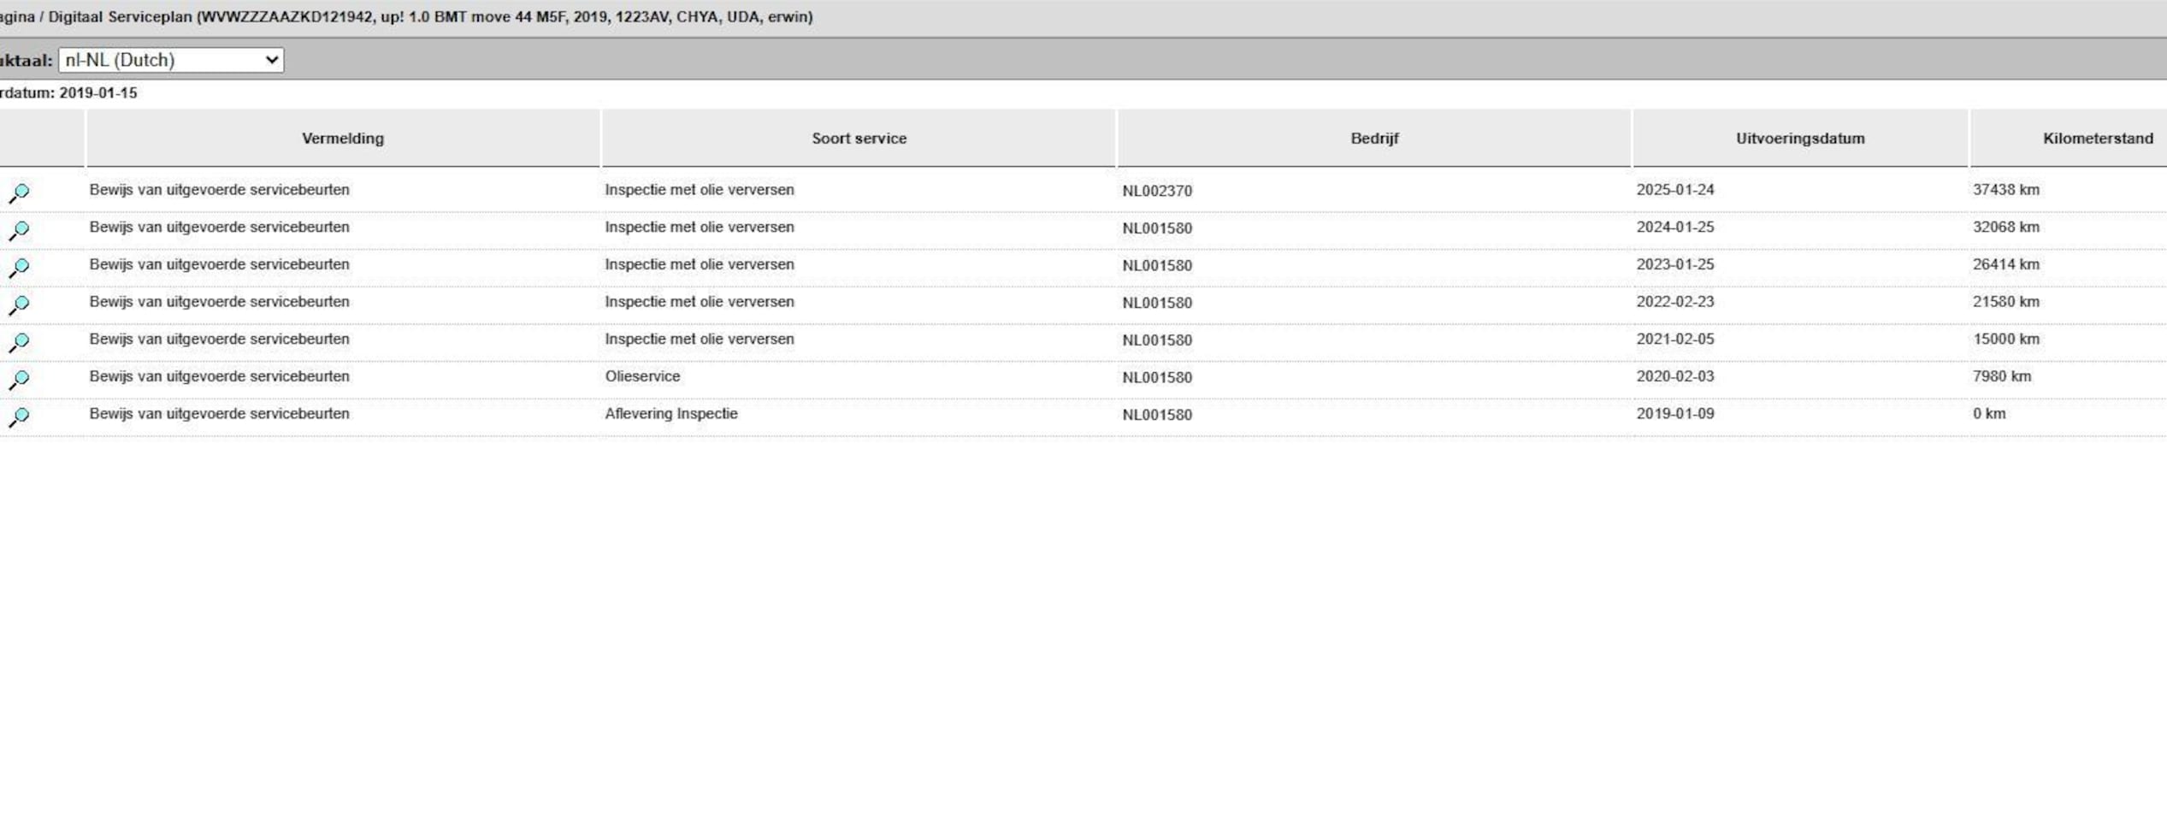Click Inspectie met olie verversen for 2021-02-05

click(700, 340)
